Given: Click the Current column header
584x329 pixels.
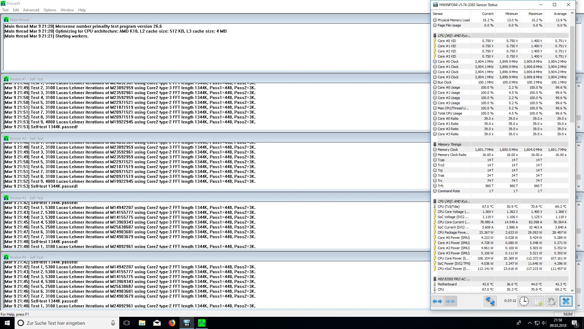Looking at the screenshot, I should [483, 14].
